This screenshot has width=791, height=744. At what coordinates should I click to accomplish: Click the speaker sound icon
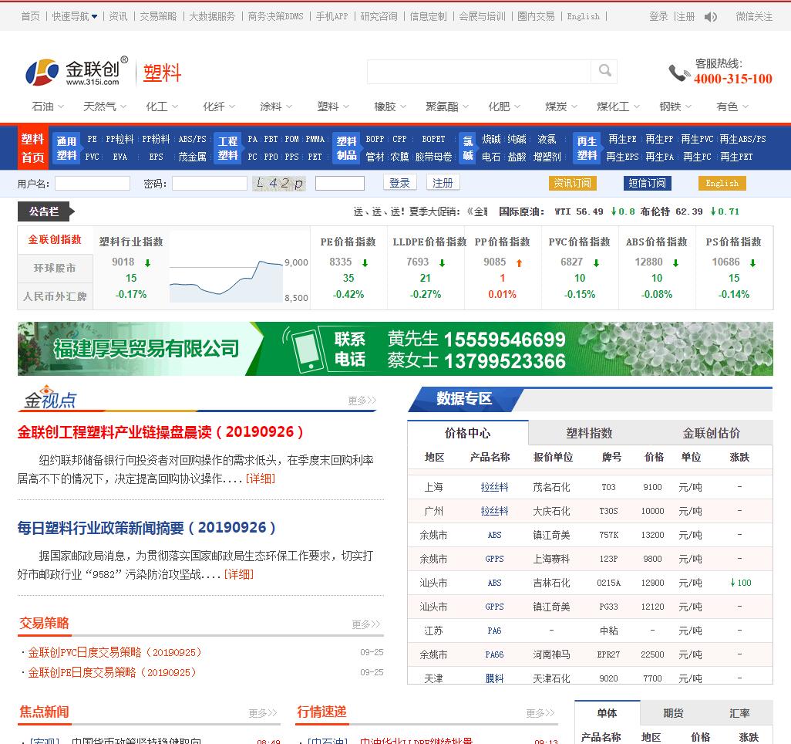[710, 17]
